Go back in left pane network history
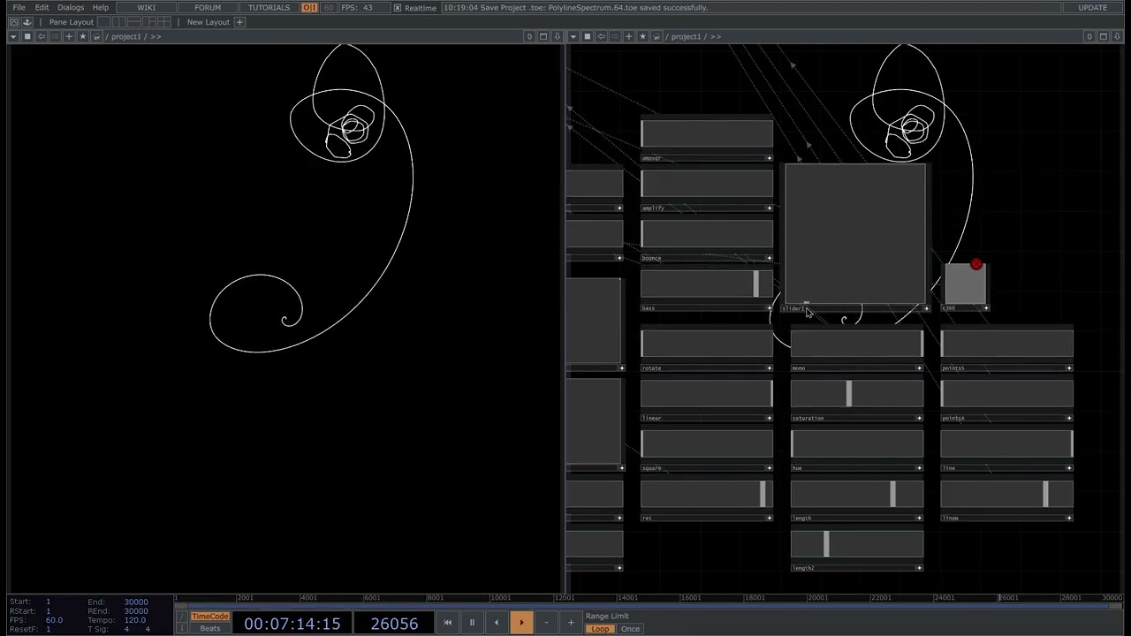Image resolution: width=1131 pixels, height=636 pixels. (x=41, y=36)
